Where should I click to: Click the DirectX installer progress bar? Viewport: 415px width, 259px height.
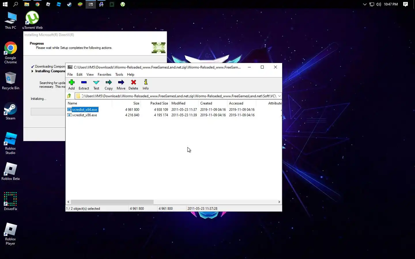click(48, 112)
